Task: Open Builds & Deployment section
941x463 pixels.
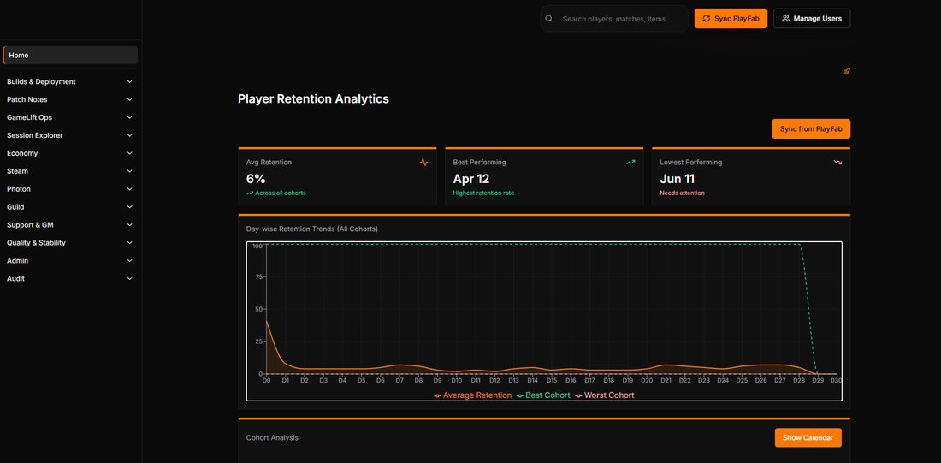Action: coord(70,81)
